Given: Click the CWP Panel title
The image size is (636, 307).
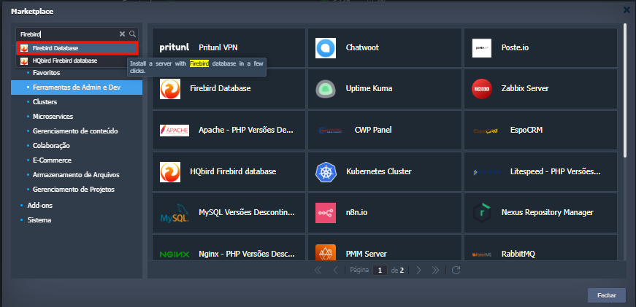Looking at the screenshot, I should point(373,130).
